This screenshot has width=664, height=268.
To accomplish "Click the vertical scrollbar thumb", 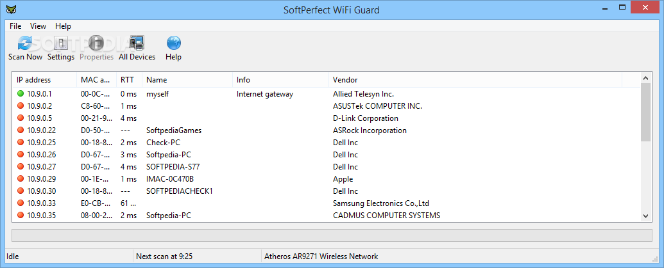I will pos(645,112).
